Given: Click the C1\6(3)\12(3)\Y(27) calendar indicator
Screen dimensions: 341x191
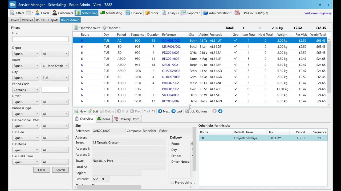Looking at the screenshot, I should (251, 13).
